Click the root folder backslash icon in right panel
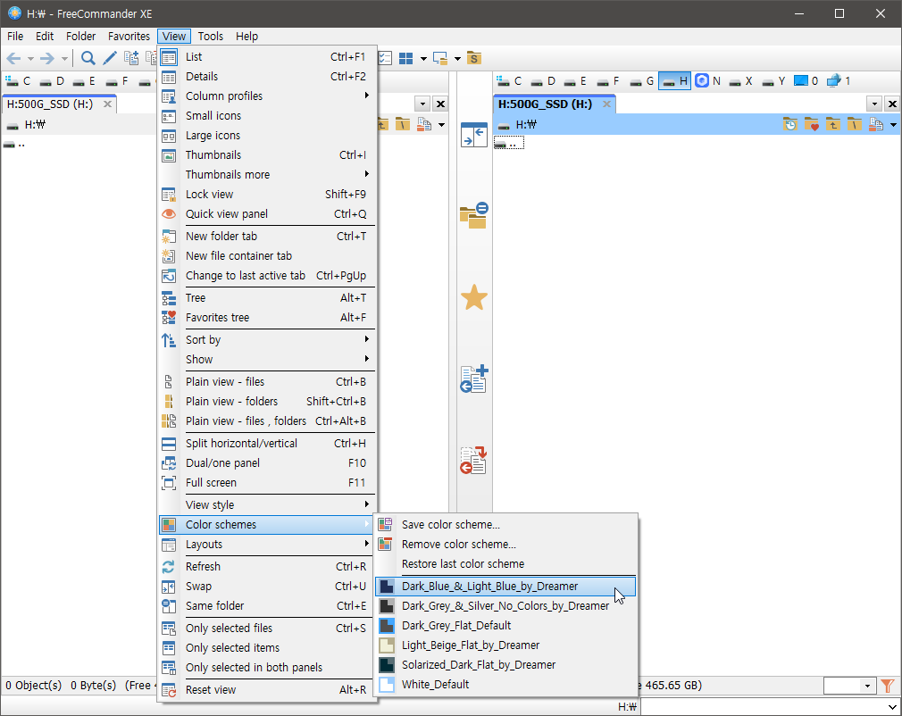 [x=855, y=124]
